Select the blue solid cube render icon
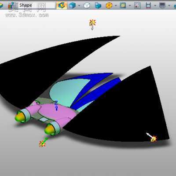 pos(72,6)
